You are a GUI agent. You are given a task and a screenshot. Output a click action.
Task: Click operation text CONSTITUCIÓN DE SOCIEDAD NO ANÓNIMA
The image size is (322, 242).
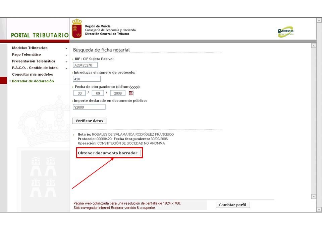pos(131,143)
